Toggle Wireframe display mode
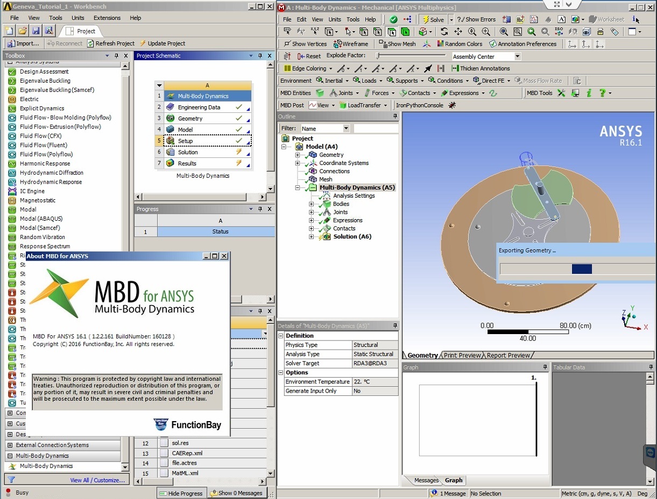 (x=351, y=44)
